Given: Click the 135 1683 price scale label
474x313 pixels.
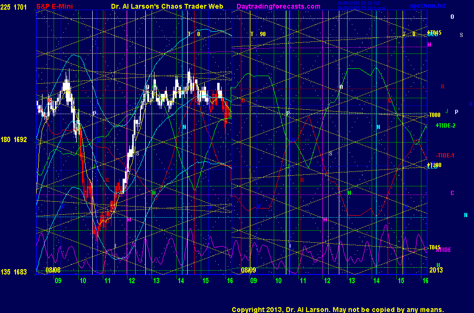Looking at the screenshot, I should pyautogui.click(x=14, y=272).
